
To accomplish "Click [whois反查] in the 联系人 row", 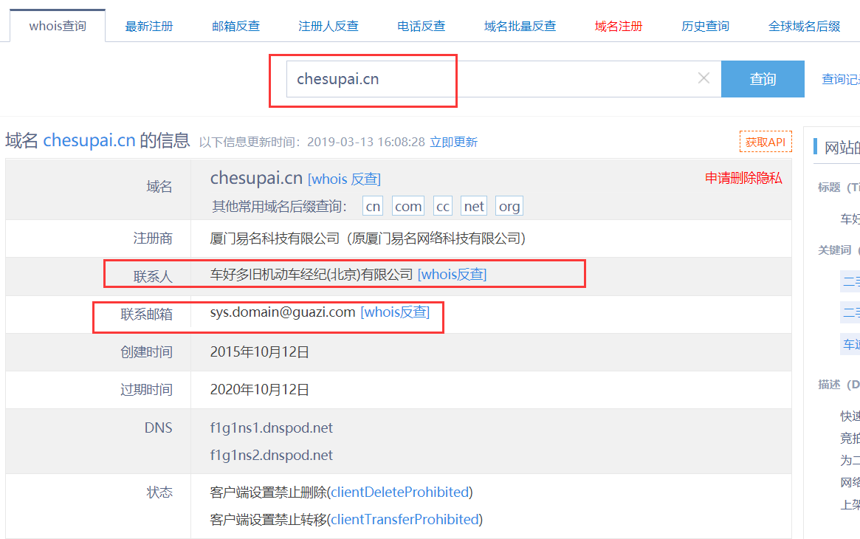I will [x=452, y=274].
